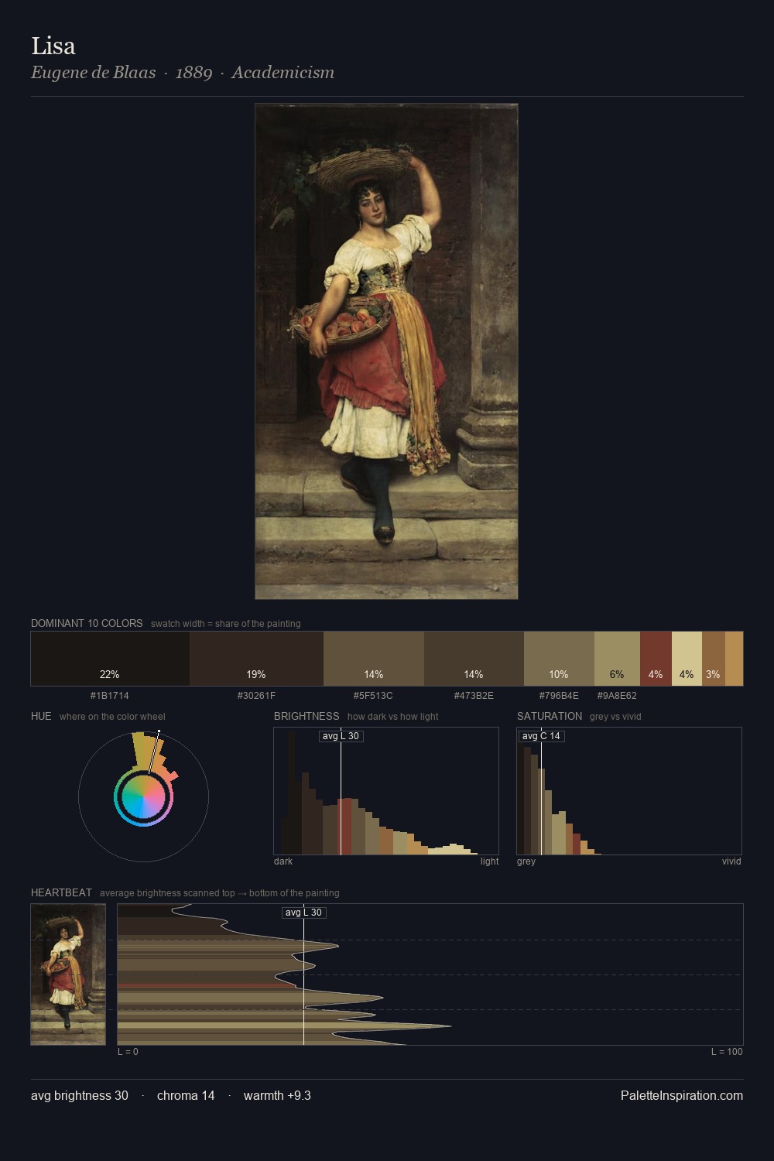Select the last golden swatch at palette end
Image resolution: width=774 pixels, height=1161 pixels.
tap(734, 659)
